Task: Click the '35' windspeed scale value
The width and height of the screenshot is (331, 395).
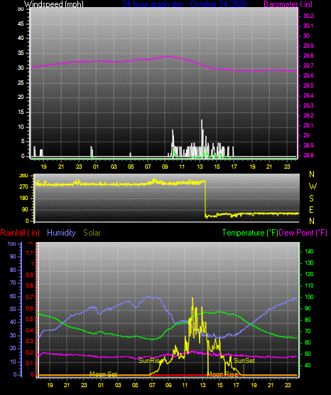Action: pyautogui.click(x=21, y=53)
